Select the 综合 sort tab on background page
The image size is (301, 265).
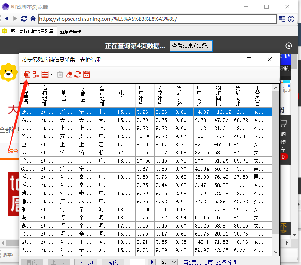(x=13, y=151)
